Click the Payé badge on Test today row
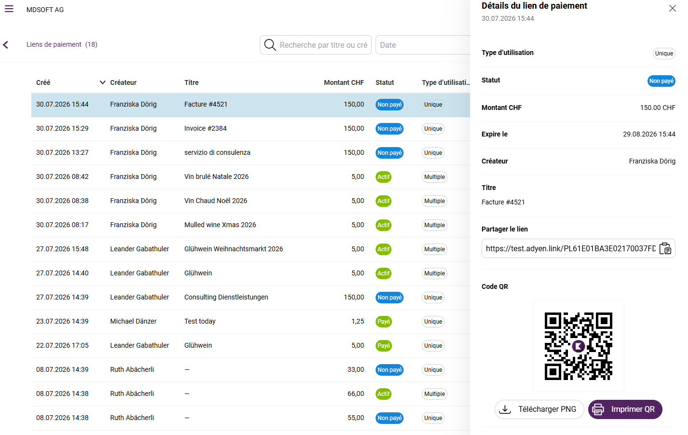 (x=384, y=322)
